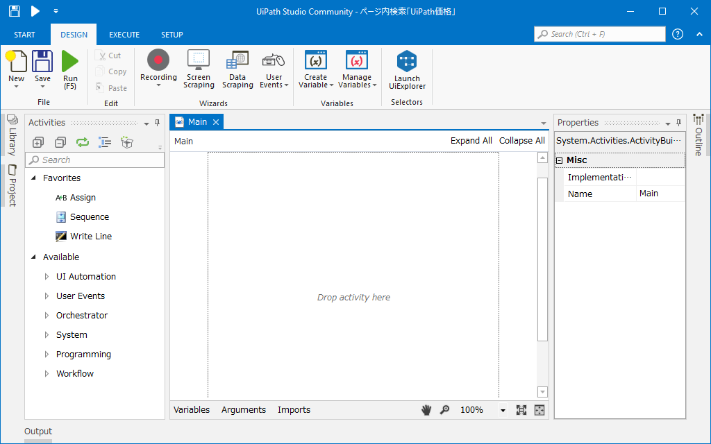Expand the System category
The height and width of the screenshot is (444, 711).
(x=47, y=335)
